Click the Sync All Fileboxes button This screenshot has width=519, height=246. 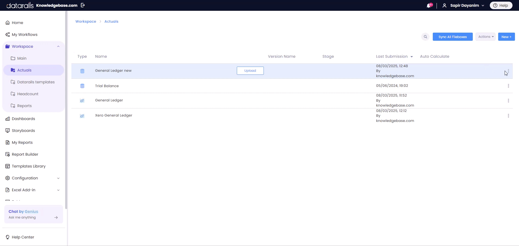pyautogui.click(x=453, y=37)
